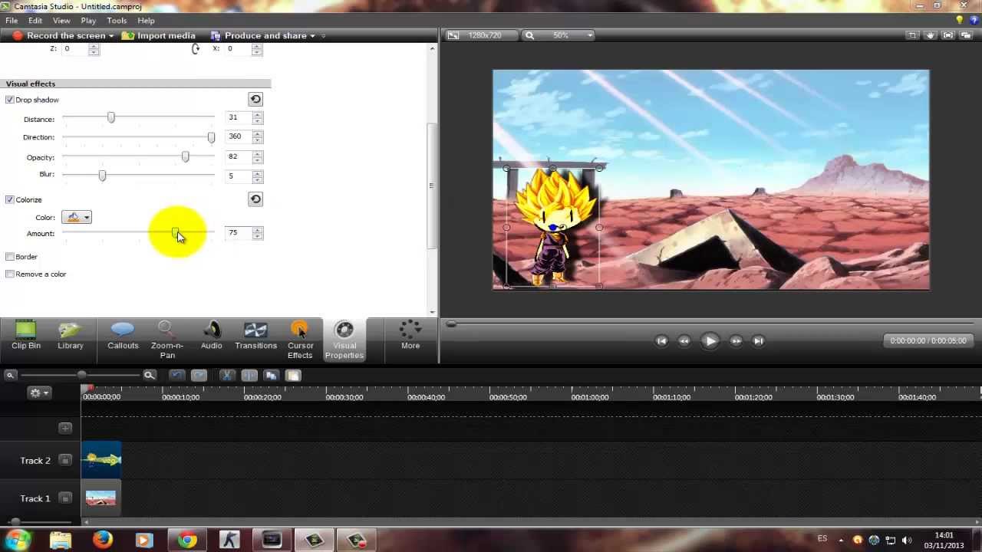
Task: Click Produce and share button
Action: pos(259,36)
